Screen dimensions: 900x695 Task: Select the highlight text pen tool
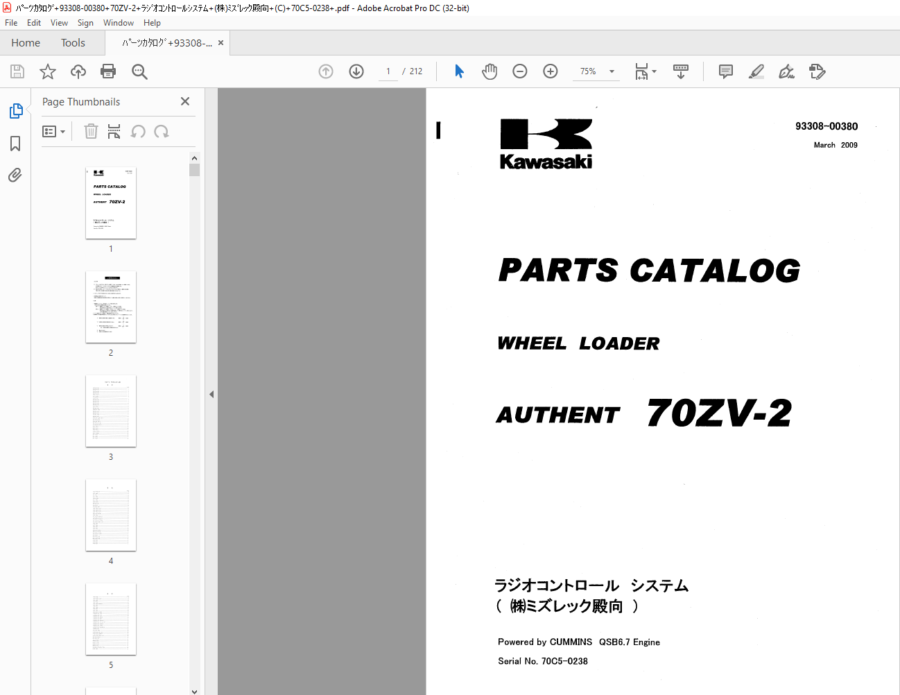pyautogui.click(x=756, y=71)
